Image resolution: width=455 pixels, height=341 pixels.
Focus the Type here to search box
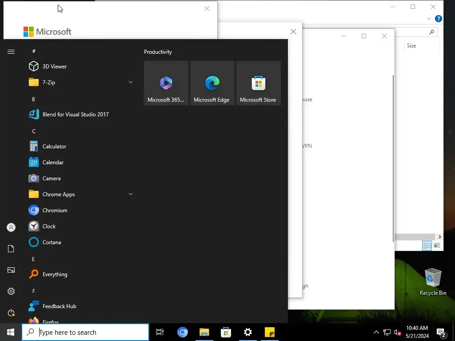[85, 332]
